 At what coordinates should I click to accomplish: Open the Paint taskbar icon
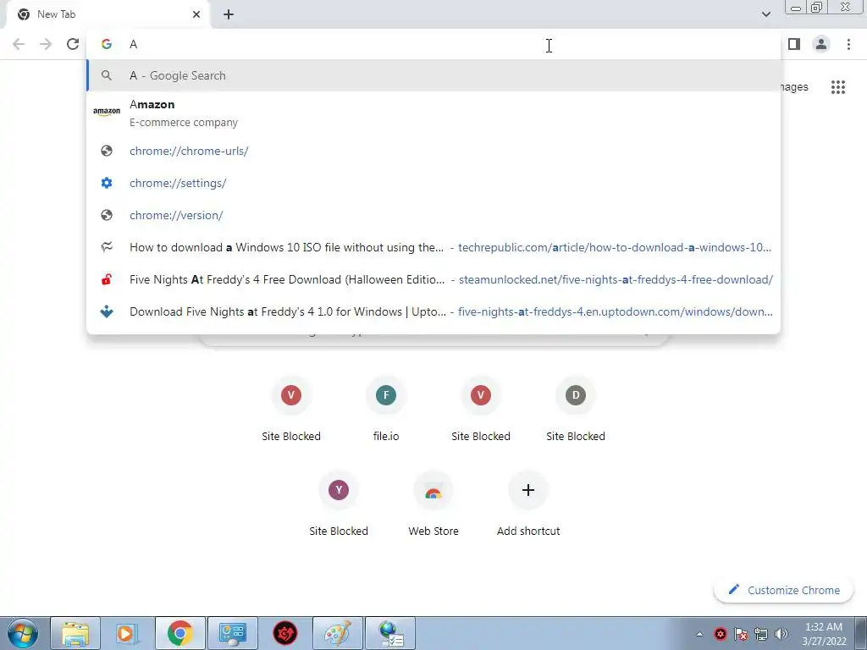click(338, 633)
